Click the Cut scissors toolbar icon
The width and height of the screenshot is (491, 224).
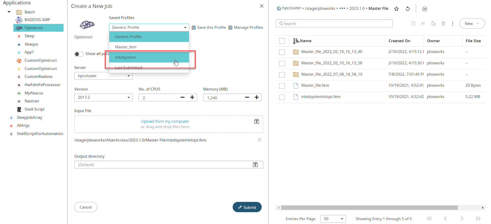point(423,24)
